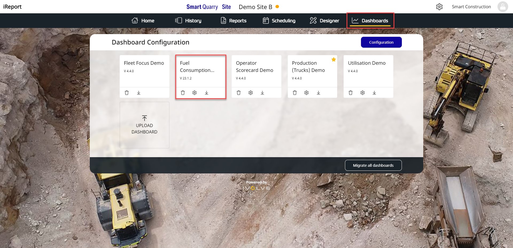Download the Fleet Focus Demo dashboard
The height and width of the screenshot is (248, 513).
point(139,93)
